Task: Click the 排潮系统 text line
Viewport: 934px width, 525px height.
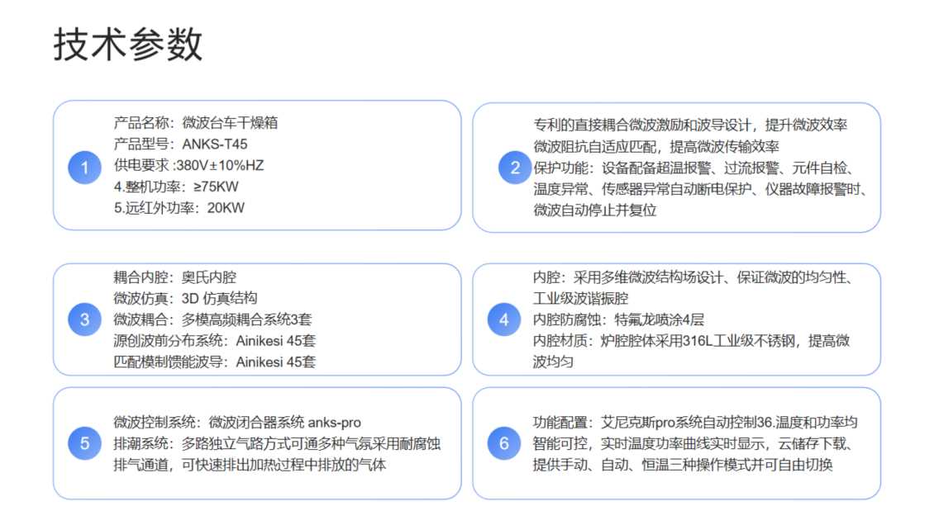Action: 277,444
